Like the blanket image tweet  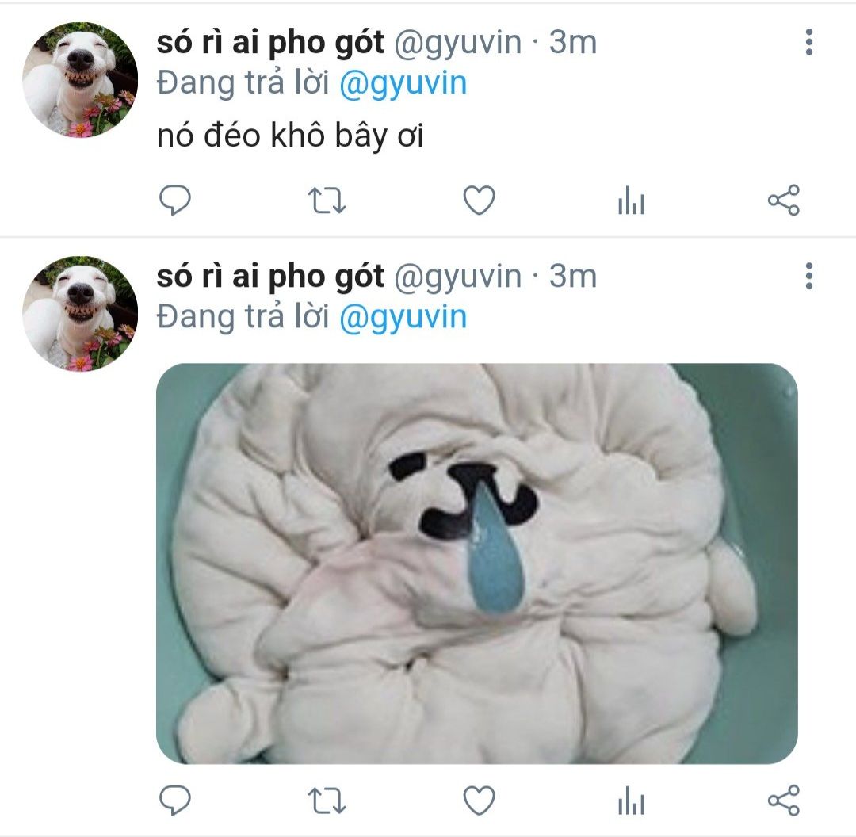point(479,800)
